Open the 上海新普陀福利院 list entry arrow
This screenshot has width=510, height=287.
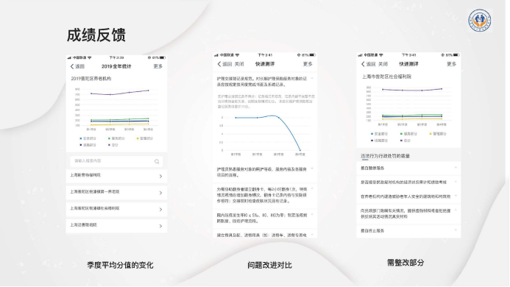[160, 176]
